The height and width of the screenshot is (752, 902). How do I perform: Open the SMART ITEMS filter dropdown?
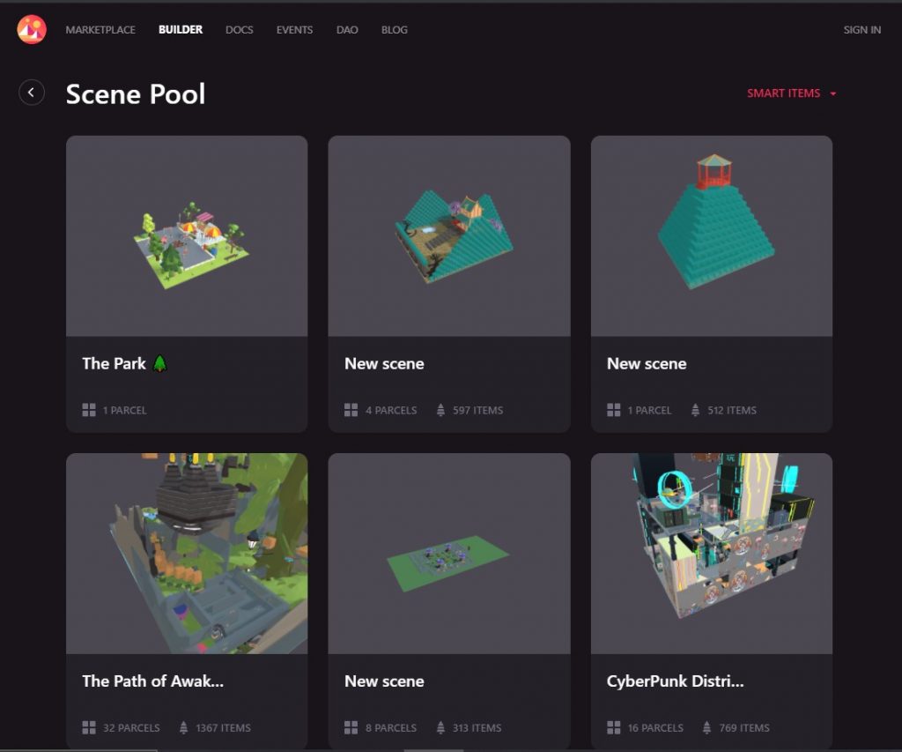tap(792, 93)
